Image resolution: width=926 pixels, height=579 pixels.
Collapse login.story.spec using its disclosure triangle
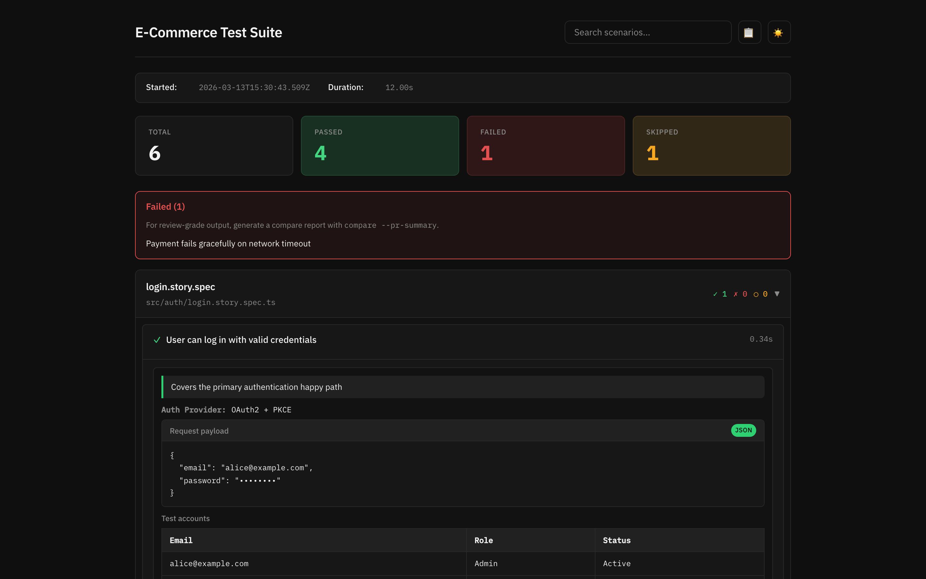point(777,294)
